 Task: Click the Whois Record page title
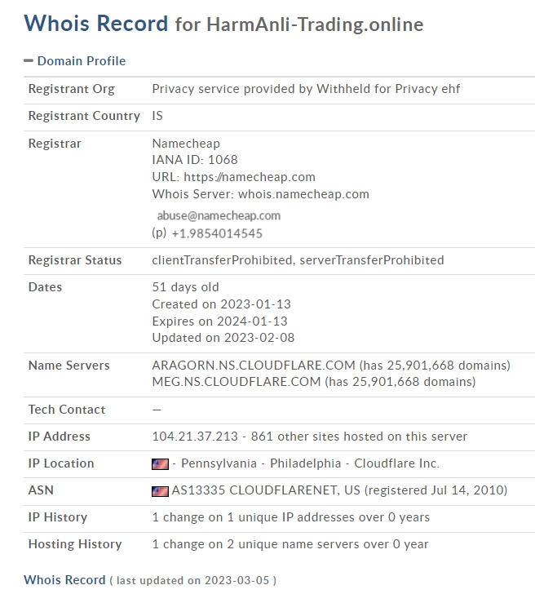pyautogui.click(x=223, y=24)
